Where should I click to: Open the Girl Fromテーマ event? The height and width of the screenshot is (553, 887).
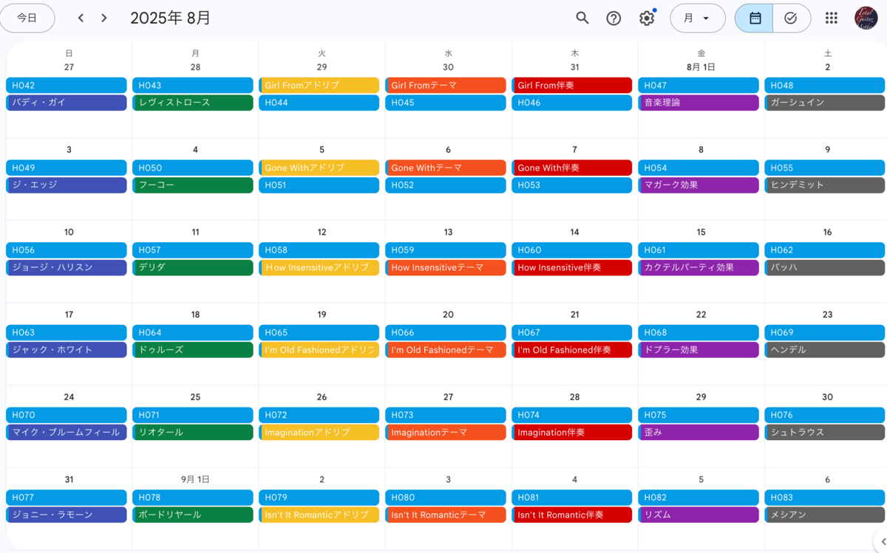tap(446, 86)
